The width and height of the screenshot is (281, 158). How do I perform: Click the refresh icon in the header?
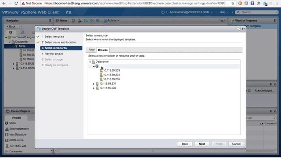point(163,12)
